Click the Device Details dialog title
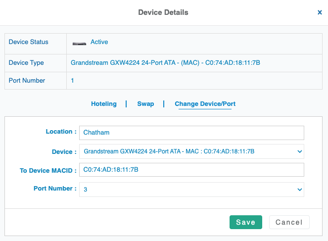 (x=163, y=12)
